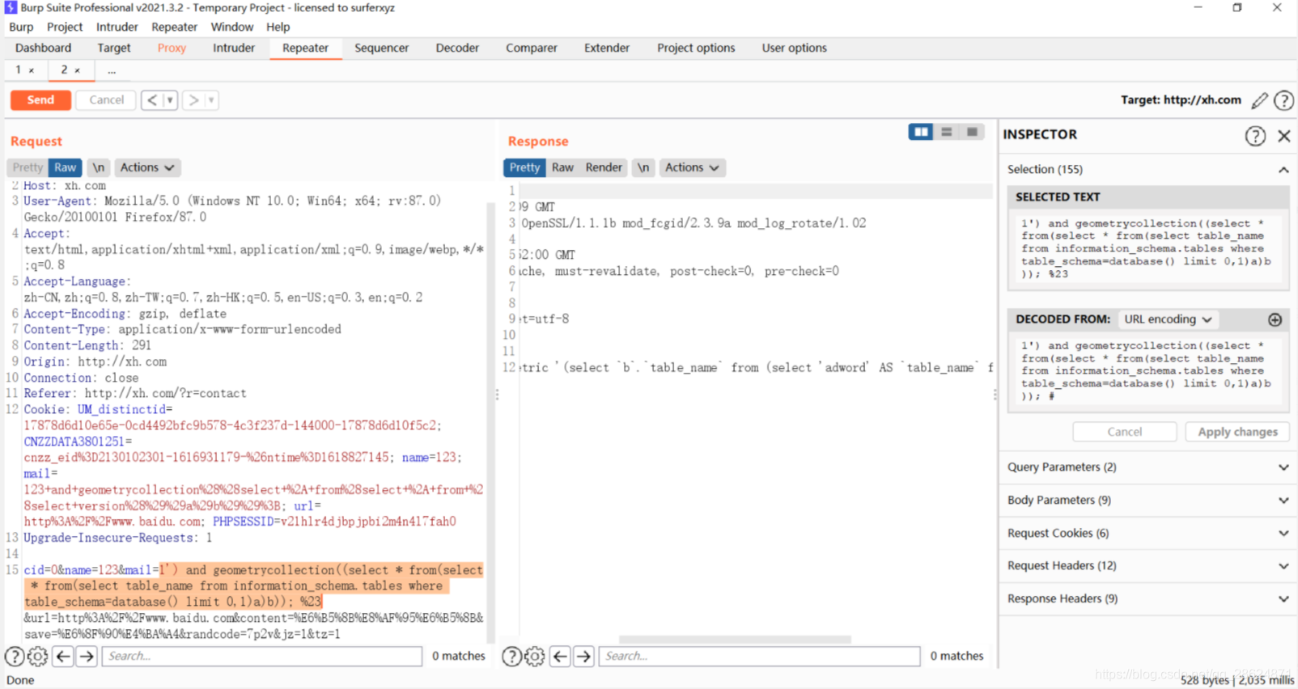Collapse the Selection (155) section
This screenshot has height=689, width=1298.
(1283, 170)
